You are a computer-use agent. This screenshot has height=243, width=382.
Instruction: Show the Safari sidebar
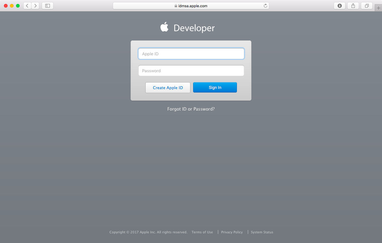47,6
